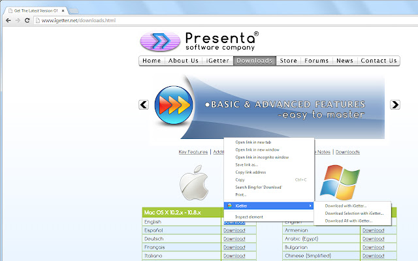
Task: Open the Forums navigation item
Action: [316, 61]
